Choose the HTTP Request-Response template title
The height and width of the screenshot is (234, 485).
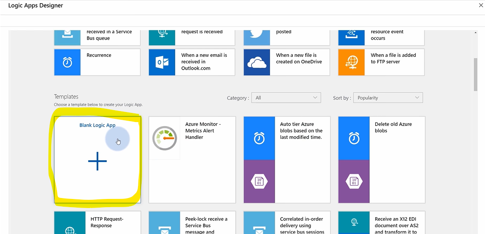[x=107, y=222]
